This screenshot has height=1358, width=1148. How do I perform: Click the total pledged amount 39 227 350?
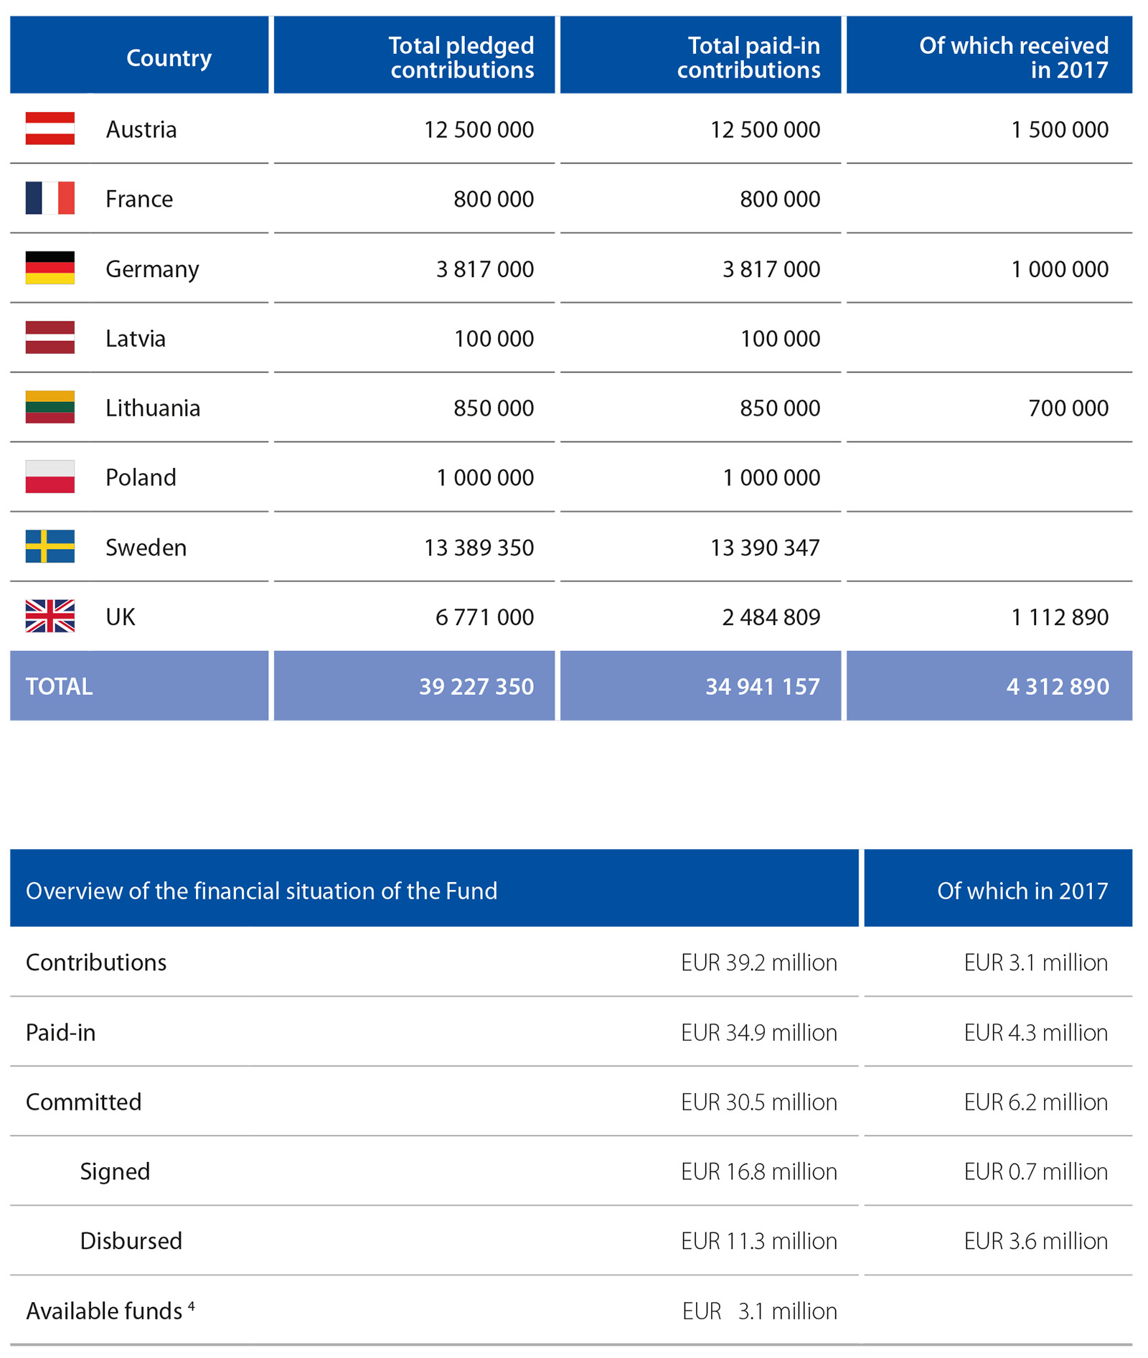click(476, 686)
